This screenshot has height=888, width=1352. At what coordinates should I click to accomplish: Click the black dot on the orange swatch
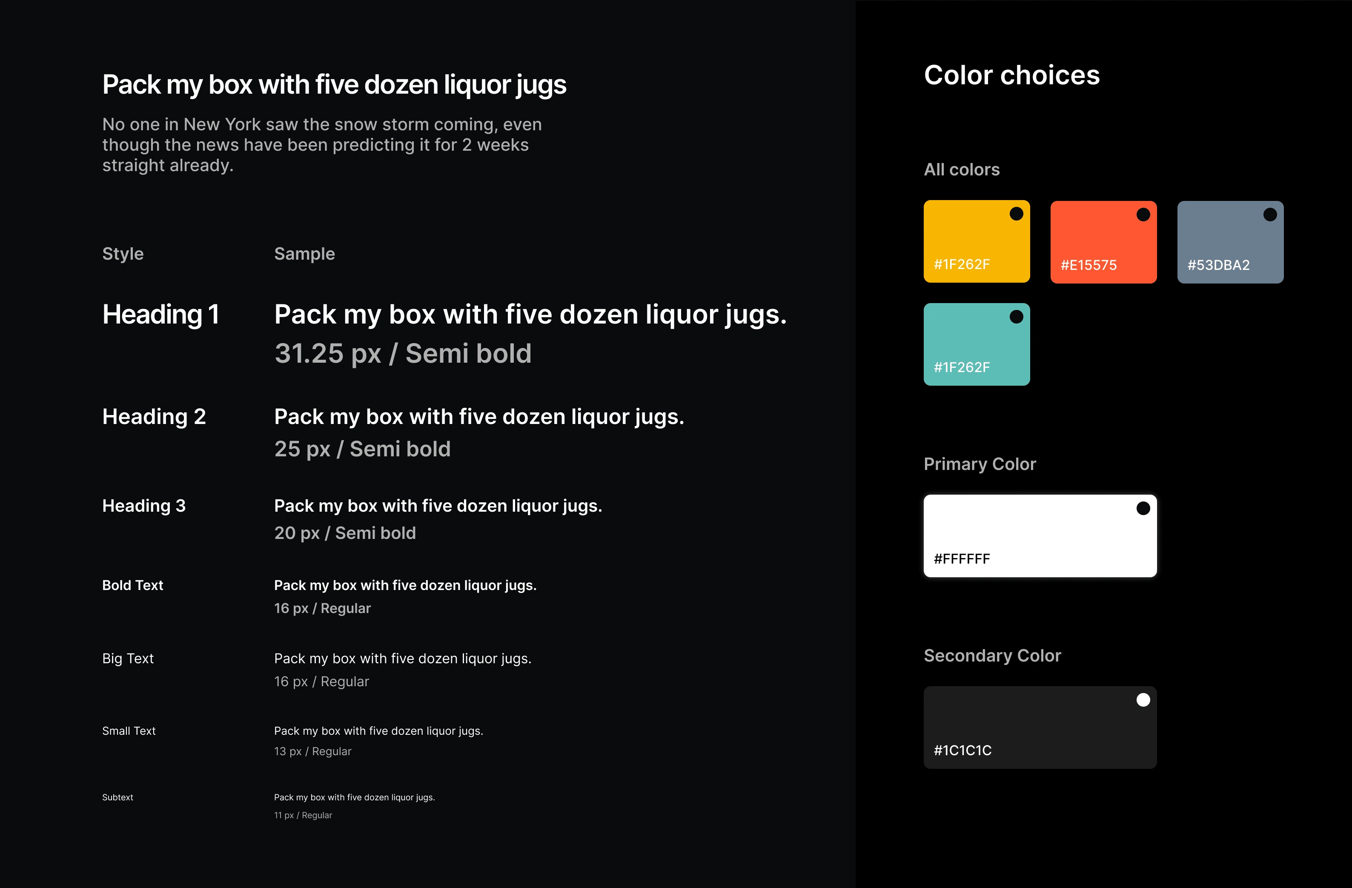1143,215
